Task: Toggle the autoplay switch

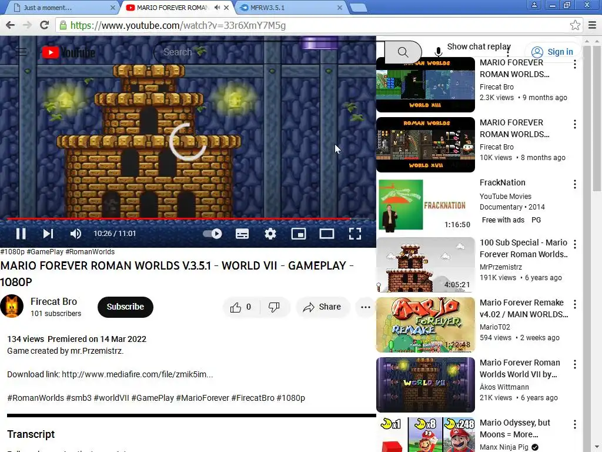Action: (212, 234)
